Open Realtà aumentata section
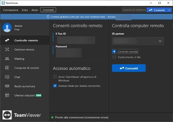Screen dimensions: 173x122 point(25,86)
